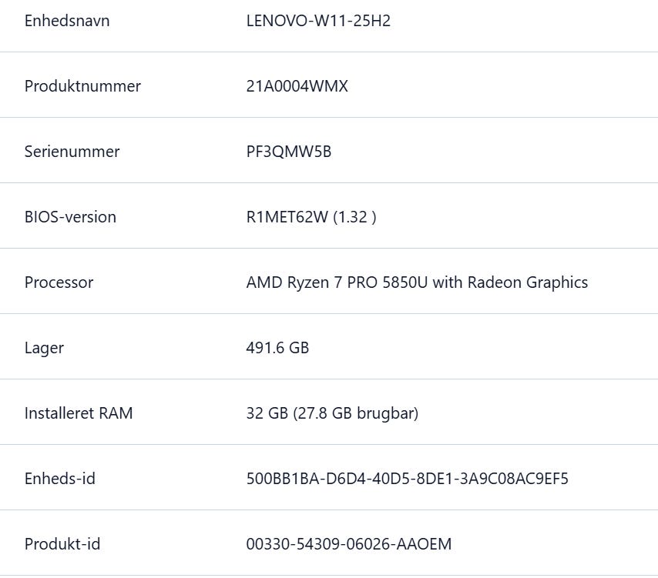Select product ID 00330-54309-06026-AAOEM
This screenshot has height=578, width=658.
(x=349, y=543)
